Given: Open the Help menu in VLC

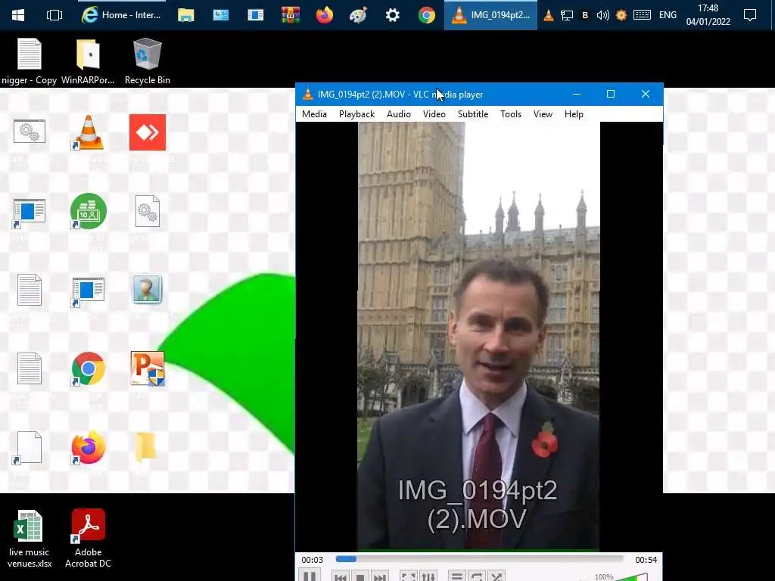Looking at the screenshot, I should coord(574,114).
